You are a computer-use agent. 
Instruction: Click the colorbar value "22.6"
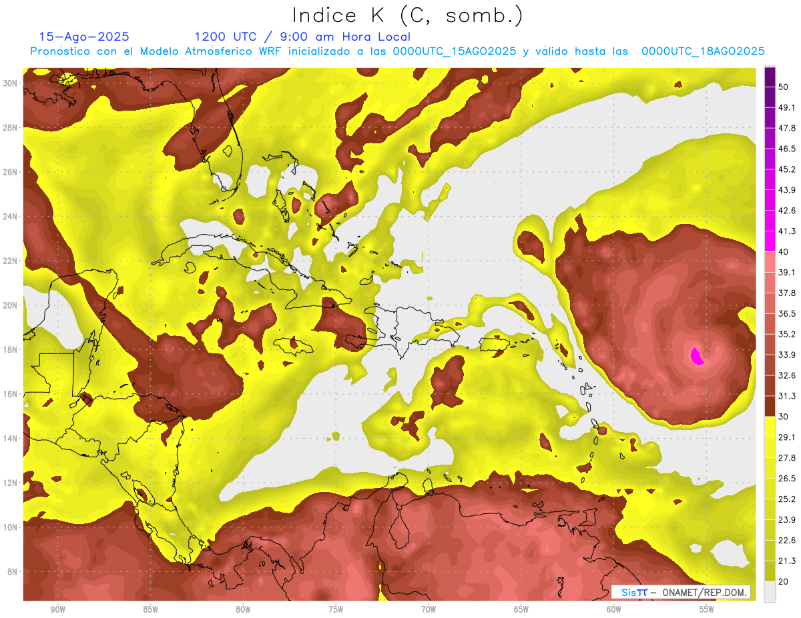tap(787, 540)
